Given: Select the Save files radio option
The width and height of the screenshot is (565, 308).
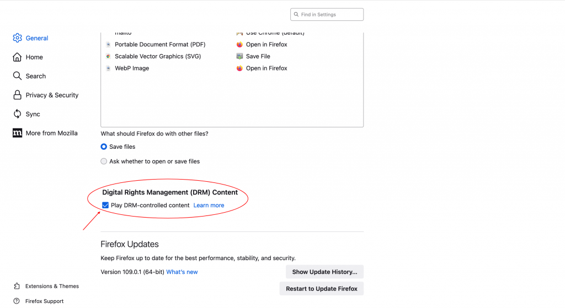Looking at the screenshot, I should [104, 147].
